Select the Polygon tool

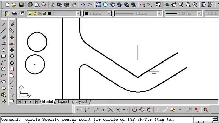click(4, 50)
